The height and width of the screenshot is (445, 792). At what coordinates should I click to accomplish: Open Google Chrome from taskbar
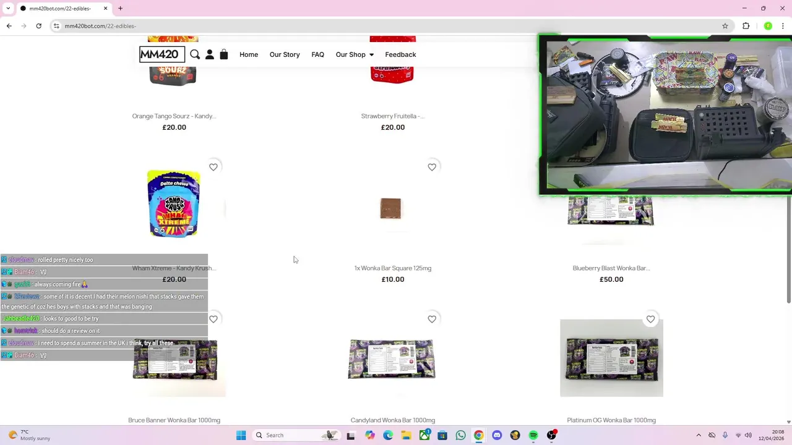(479, 435)
